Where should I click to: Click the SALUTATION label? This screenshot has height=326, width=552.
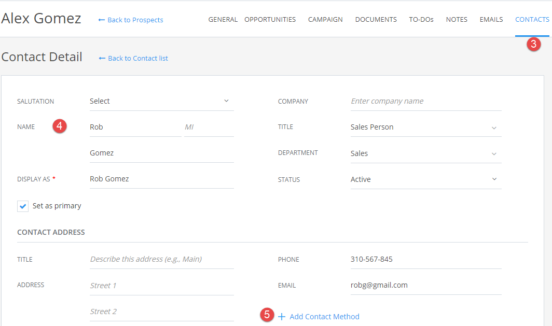pyautogui.click(x=36, y=102)
